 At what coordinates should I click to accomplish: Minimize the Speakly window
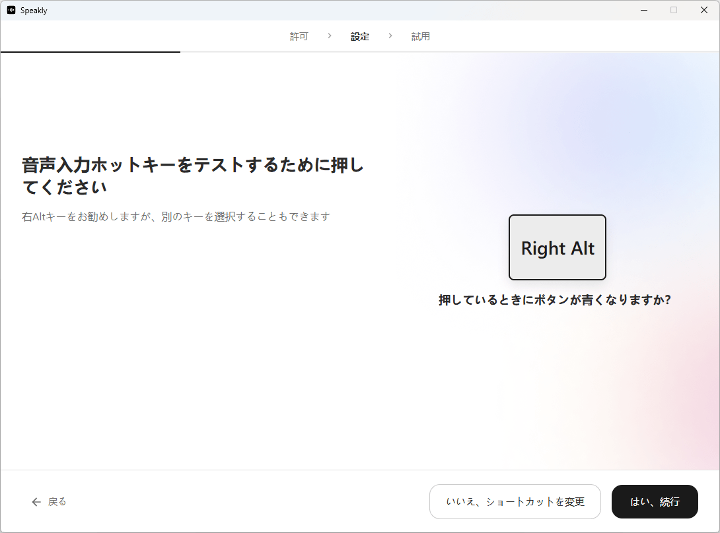coord(643,10)
